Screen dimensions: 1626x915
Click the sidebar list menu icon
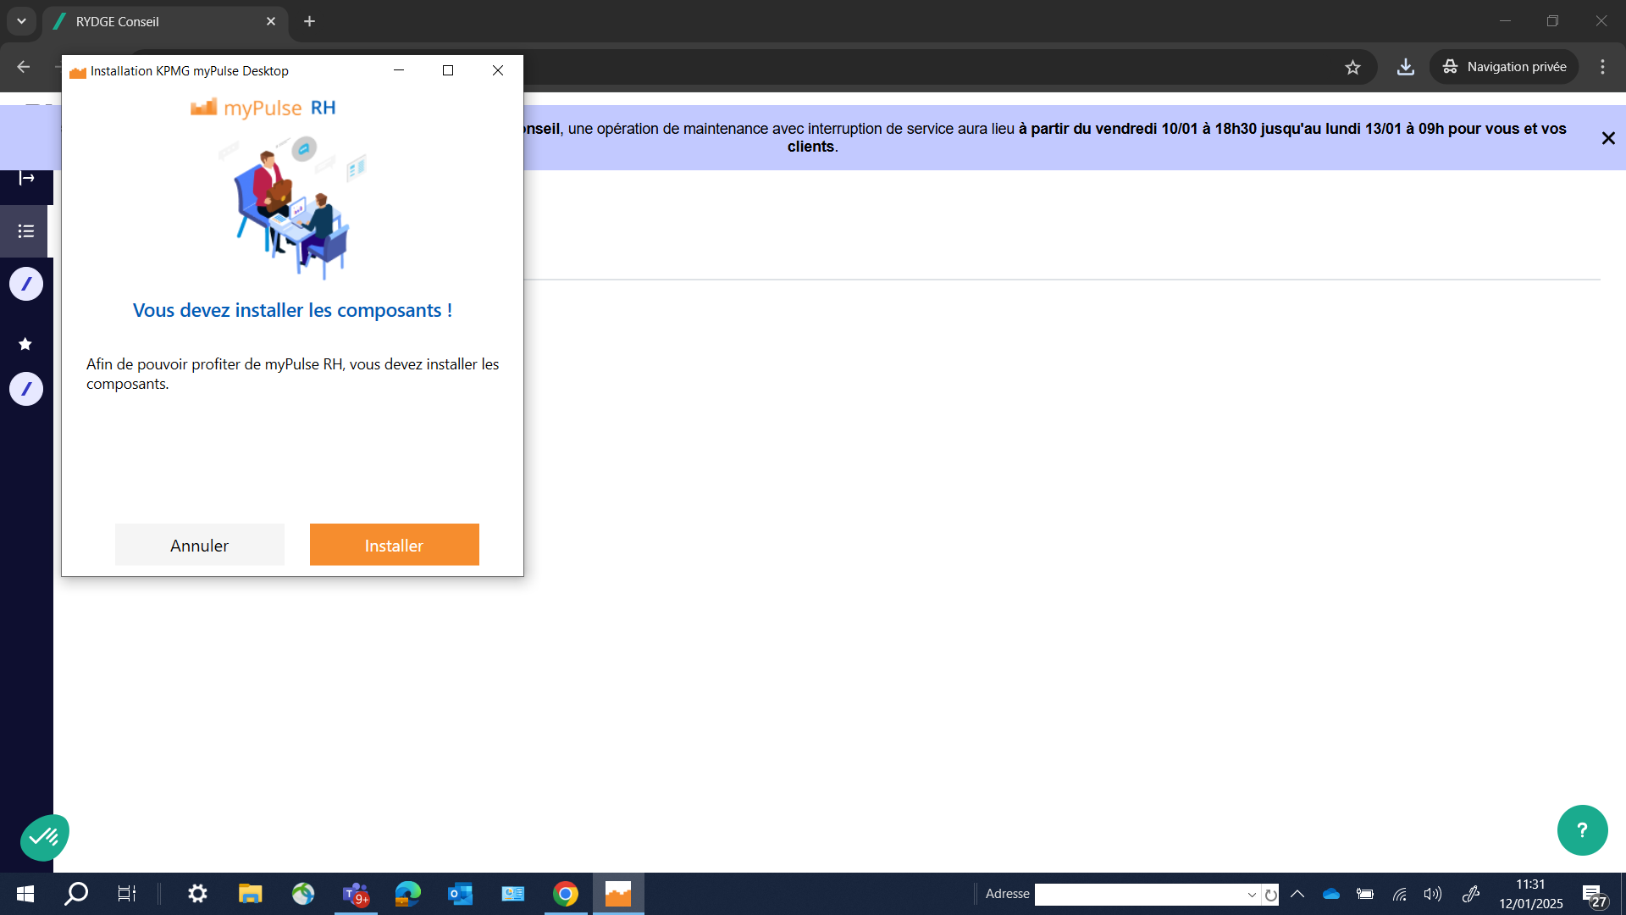[26, 231]
